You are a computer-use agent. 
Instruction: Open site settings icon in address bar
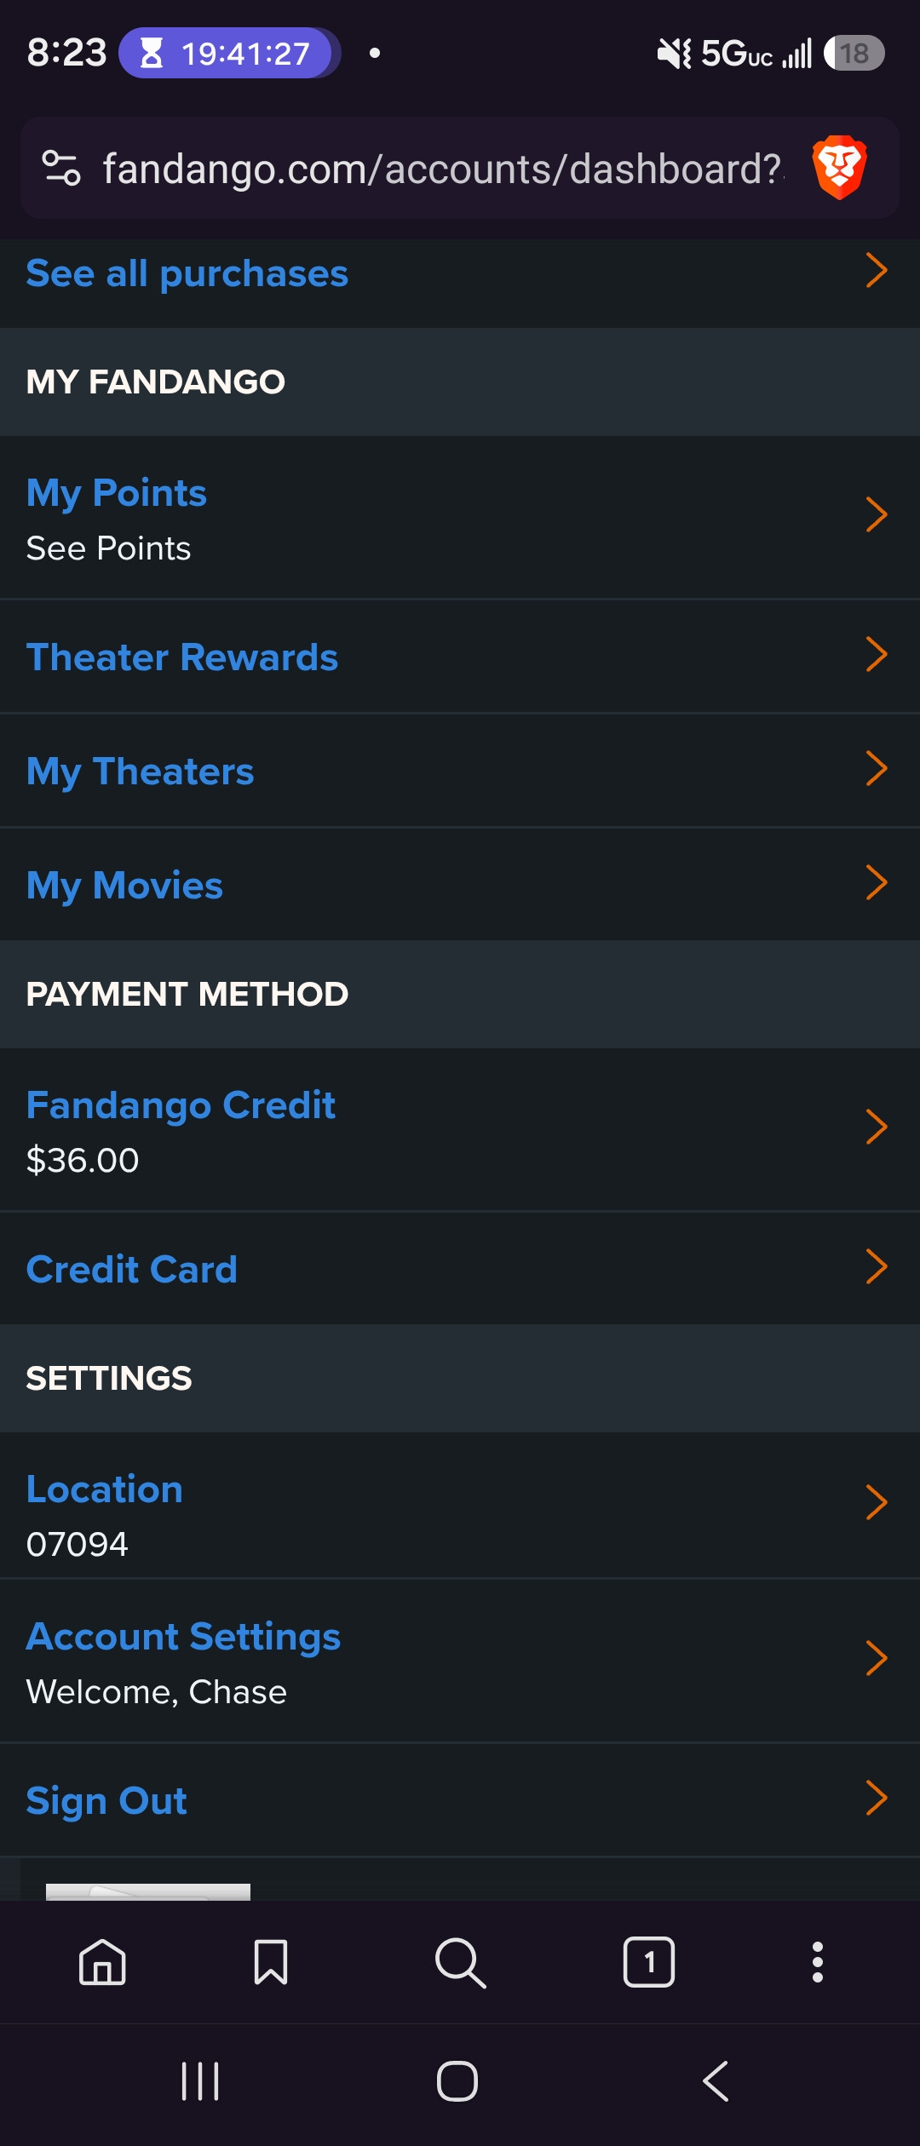61,168
